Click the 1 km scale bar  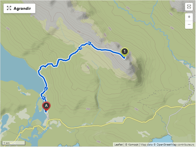pos(14,143)
